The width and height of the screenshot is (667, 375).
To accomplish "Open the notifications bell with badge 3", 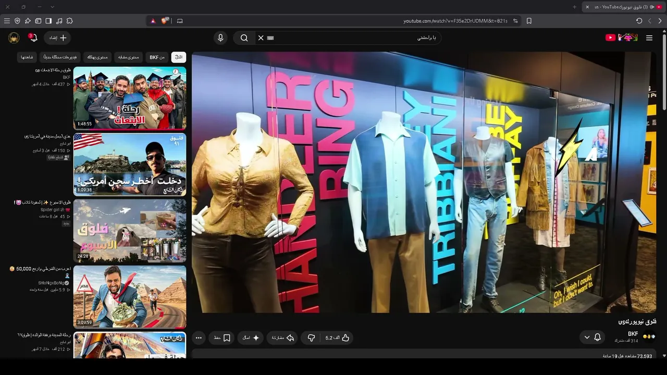I will pyautogui.click(x=33, y=37).
